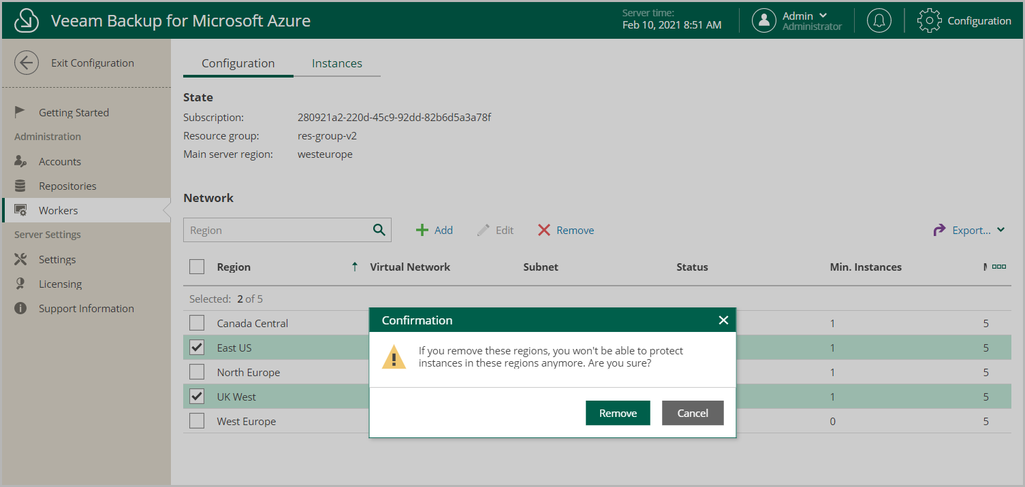Click the back arrow Exit Configuration icon
The width and height of the screenshot is (1025, 487).
[26, 63]
